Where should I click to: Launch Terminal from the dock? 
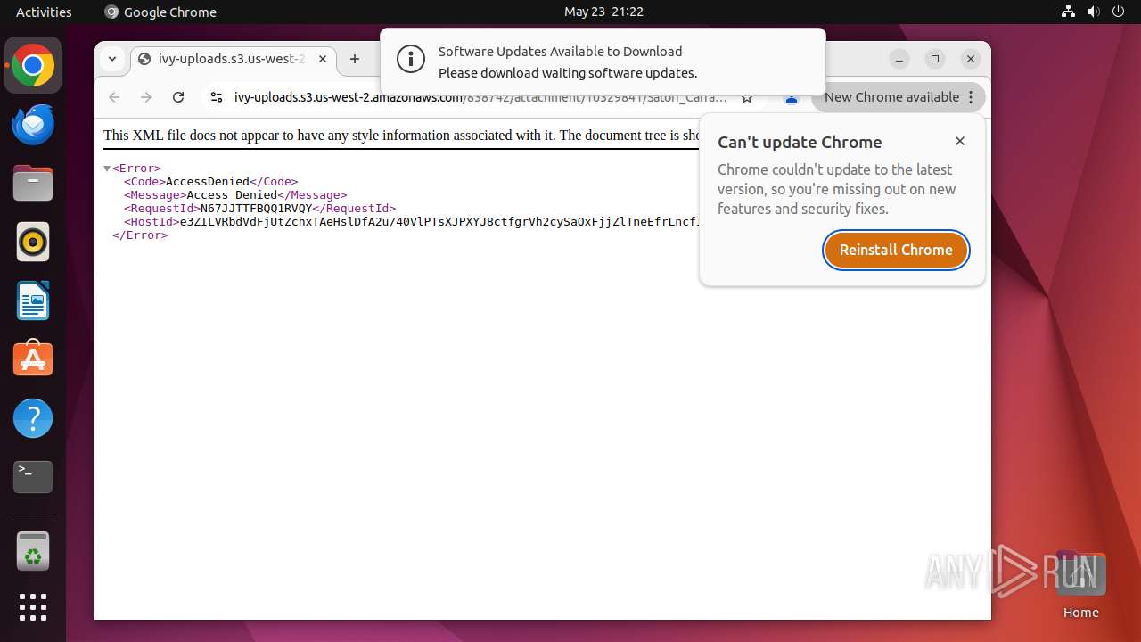point(33,477)
